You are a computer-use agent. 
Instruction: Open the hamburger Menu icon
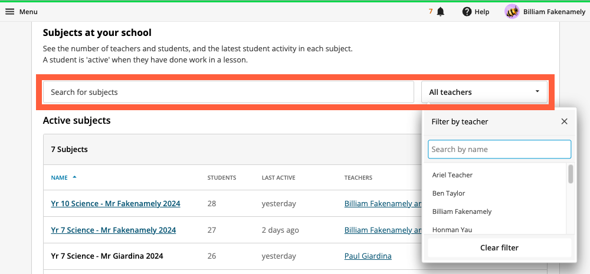[x=10, y=12]
